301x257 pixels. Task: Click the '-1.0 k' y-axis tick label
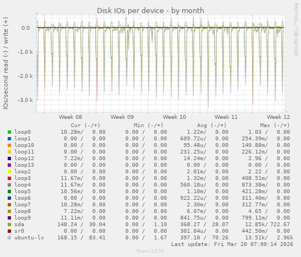point(25,52)
